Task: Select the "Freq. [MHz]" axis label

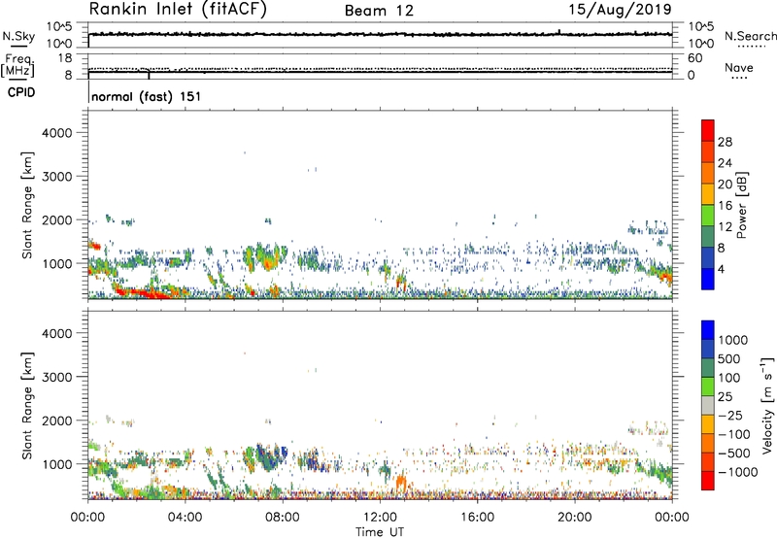Action: click(x=17, y=66)
